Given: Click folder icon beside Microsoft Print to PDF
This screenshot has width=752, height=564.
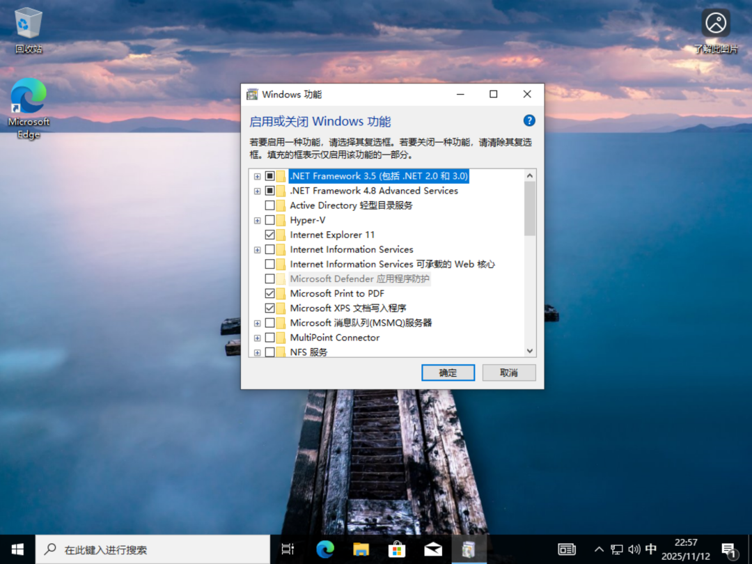Looking at the screenshot, I should (281, 294).
